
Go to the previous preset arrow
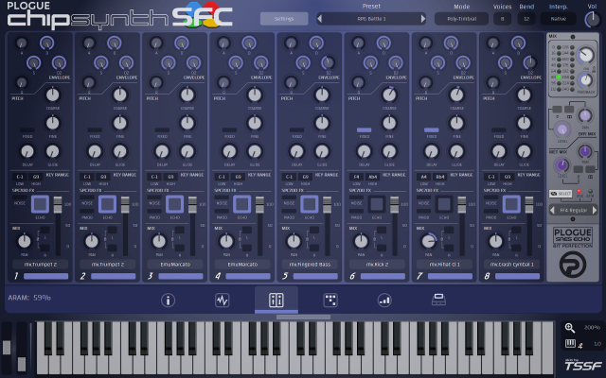click(x=320, y=19)
